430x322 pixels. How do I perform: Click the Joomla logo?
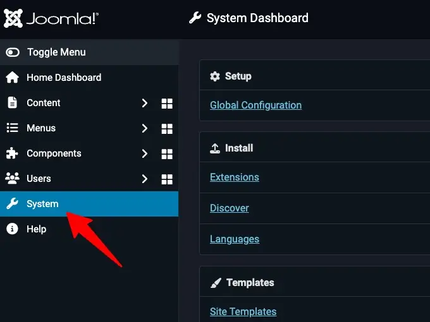pyautogui.click(x=51, y=18)
